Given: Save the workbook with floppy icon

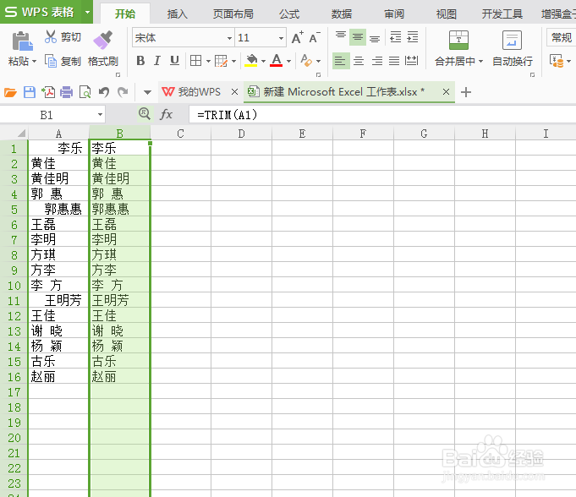Looking at the screenshot, I should [x=30, y=92].
